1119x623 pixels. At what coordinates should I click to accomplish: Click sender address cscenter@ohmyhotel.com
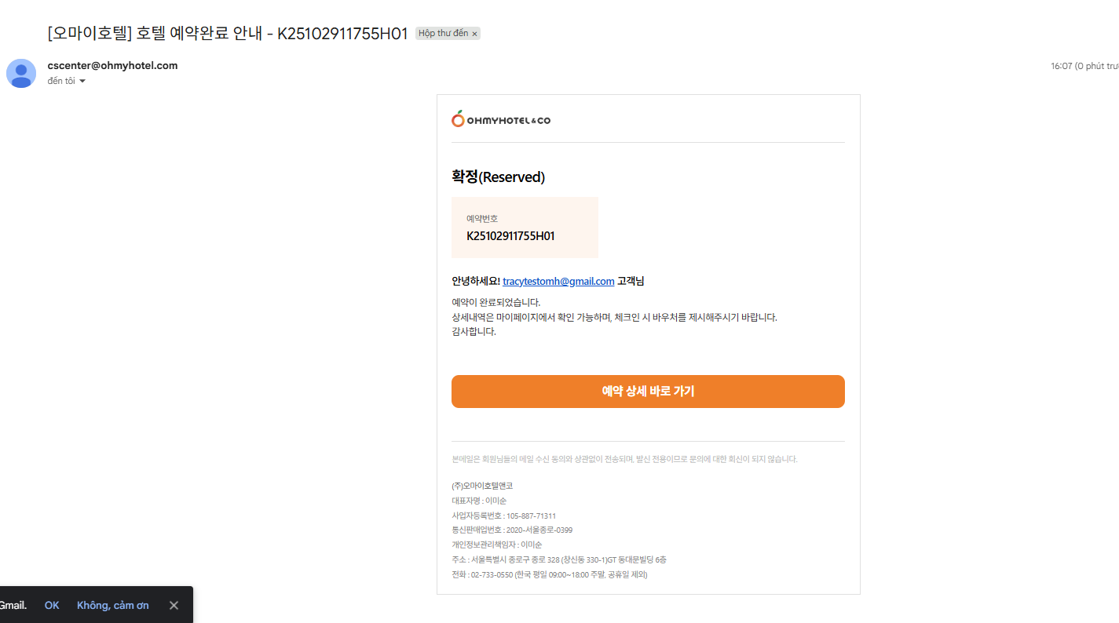pyautogui.click(x=112, y=66)
